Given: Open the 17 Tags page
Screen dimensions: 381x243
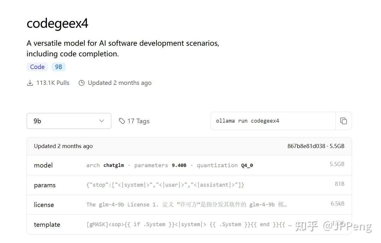Looking at the screenshot, I should [x=138, y=121].
